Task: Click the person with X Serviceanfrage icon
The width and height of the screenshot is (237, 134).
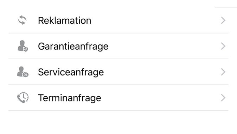Action: tap(23, 72)
